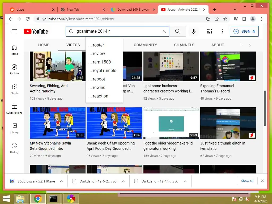Open the media control toolbar icon
272x204 pixels.
click(x=236, y=19)
